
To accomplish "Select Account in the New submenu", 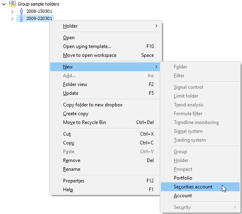I will click(x=183, y=196).
